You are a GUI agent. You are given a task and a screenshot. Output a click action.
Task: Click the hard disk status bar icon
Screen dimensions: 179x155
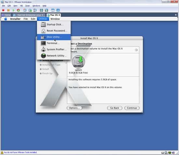coord(163,153)
